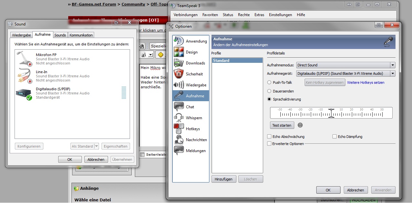This screenshot has width=412, height=203.
Task: Click the smiley icon in forum editor
Action: click(160, 55)
